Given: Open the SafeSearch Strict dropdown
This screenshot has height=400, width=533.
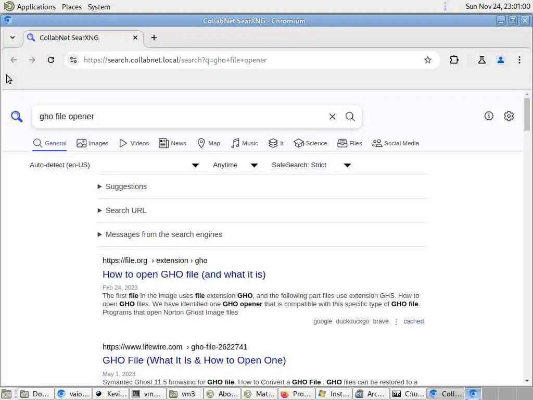Looking at the screenshot, I should (x=311, y=165).
